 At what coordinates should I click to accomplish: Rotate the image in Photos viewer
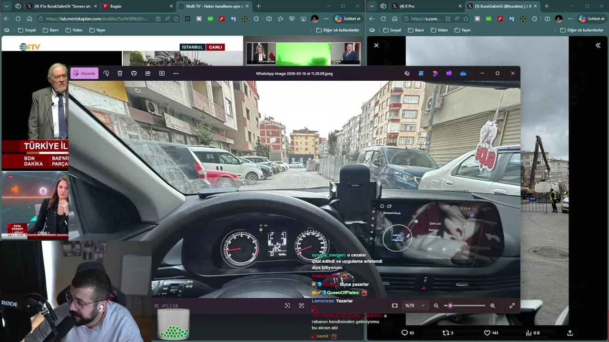(106, 73)
